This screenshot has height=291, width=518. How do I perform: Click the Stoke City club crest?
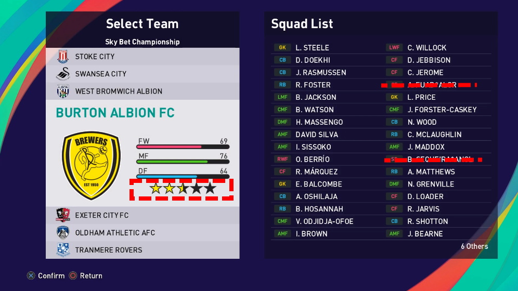click(63, 57)
